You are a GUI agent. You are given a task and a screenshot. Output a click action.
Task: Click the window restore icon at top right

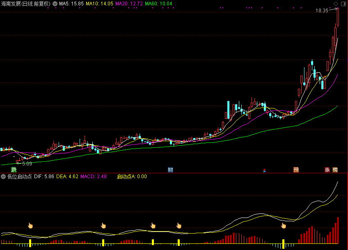(x=343, y=4)
